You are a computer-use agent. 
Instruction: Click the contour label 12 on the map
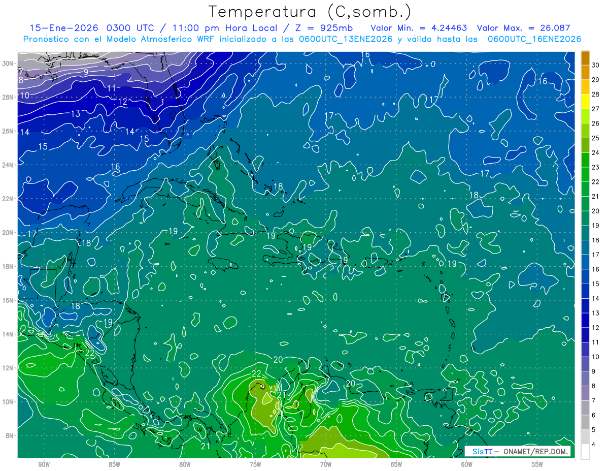(122, 102)
